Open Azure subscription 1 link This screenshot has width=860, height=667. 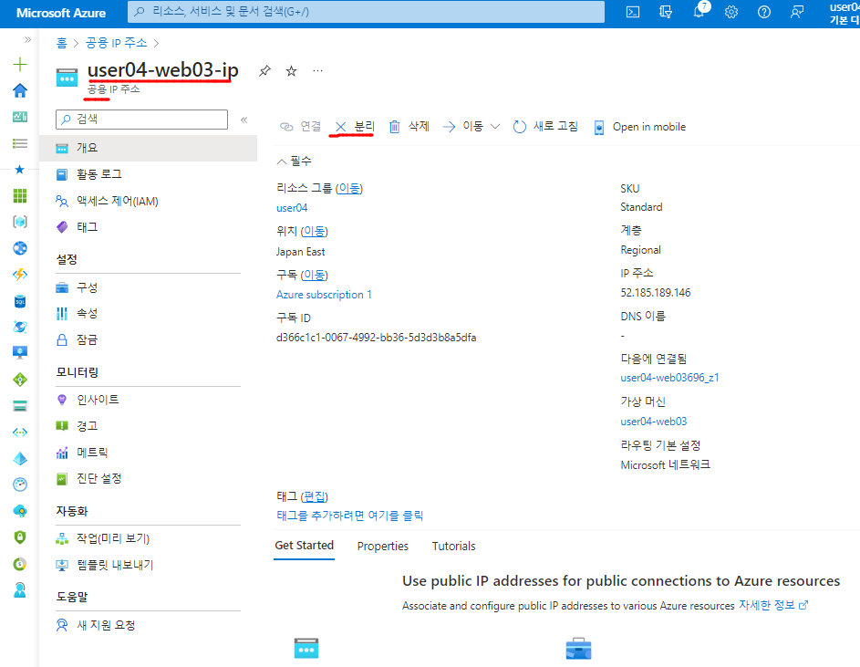point(324,295)
